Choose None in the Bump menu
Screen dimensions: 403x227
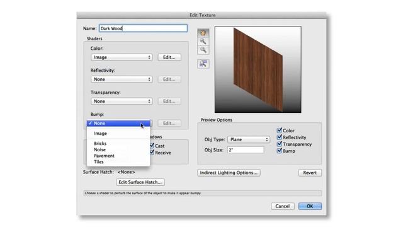coord(118,124)
